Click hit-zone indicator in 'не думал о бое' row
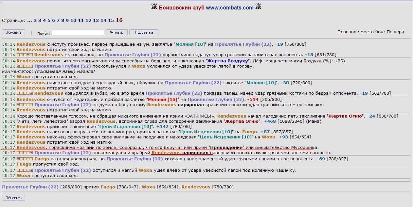This screenshot has width=413, height=207. 25,105
